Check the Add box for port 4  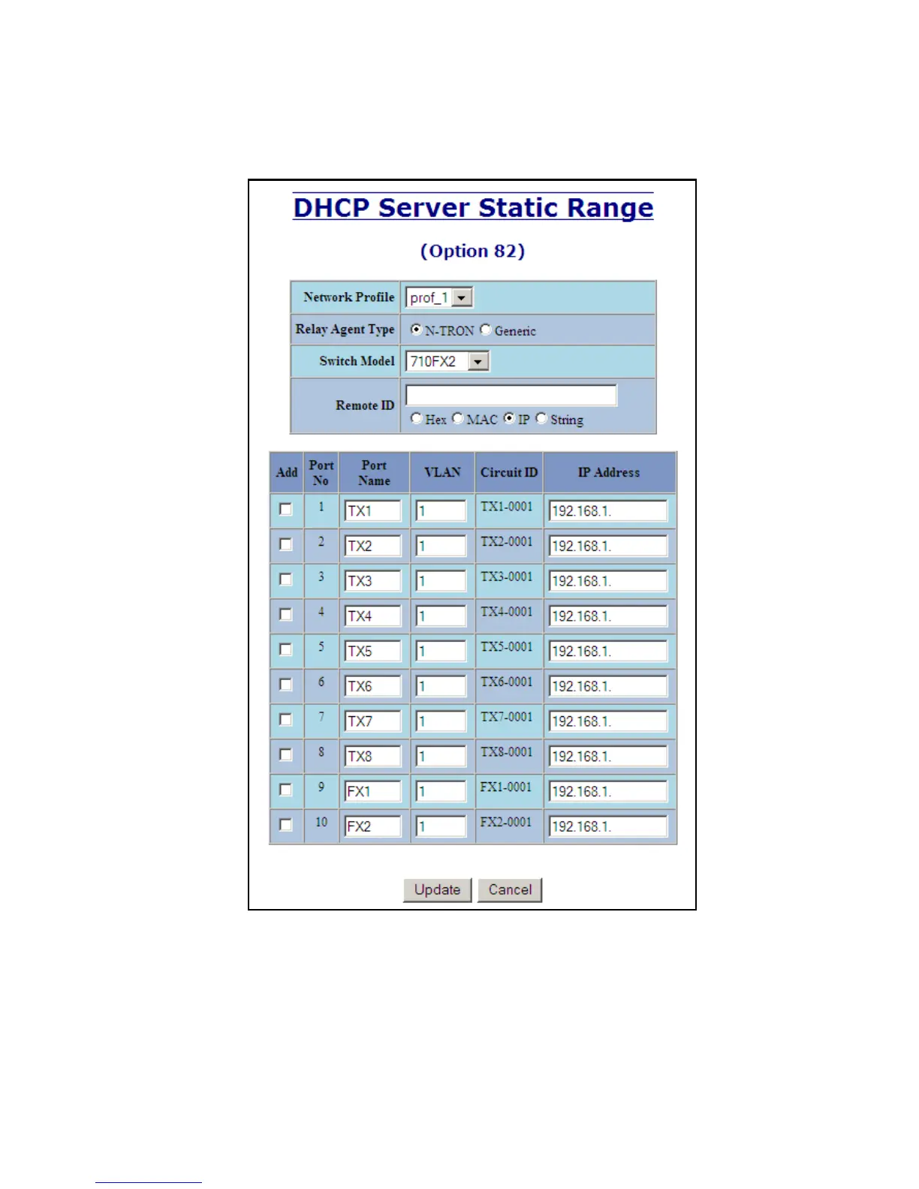tap(285, 614)
